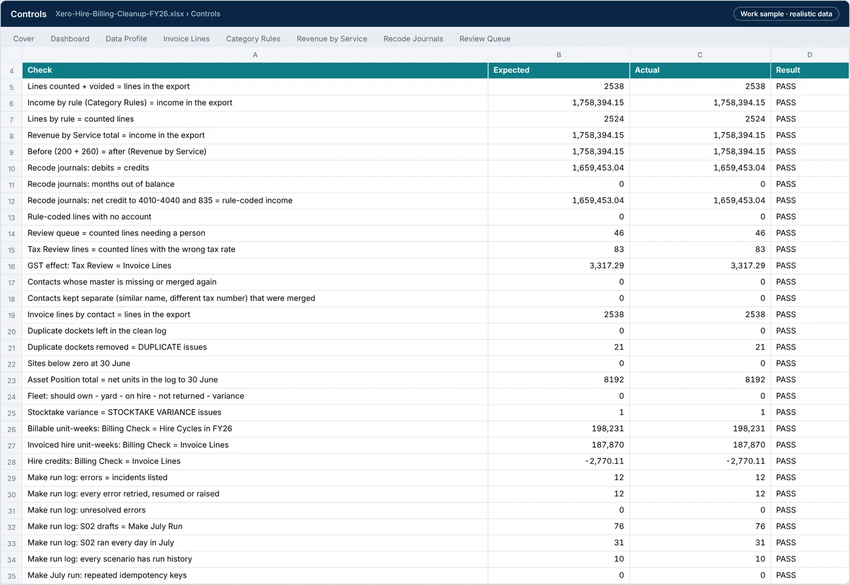The width and height of the screenshot is (850, 585).
Task: Click 'Hire credits: Billing Check = Invoice Lines'
Action: pyautogui.click(x=255, y=461)
